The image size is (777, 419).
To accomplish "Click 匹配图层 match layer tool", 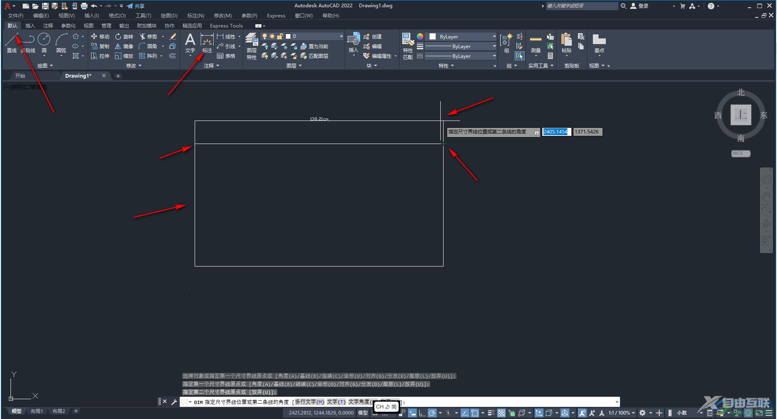I will pyautogui.click(x=314, y=56).
